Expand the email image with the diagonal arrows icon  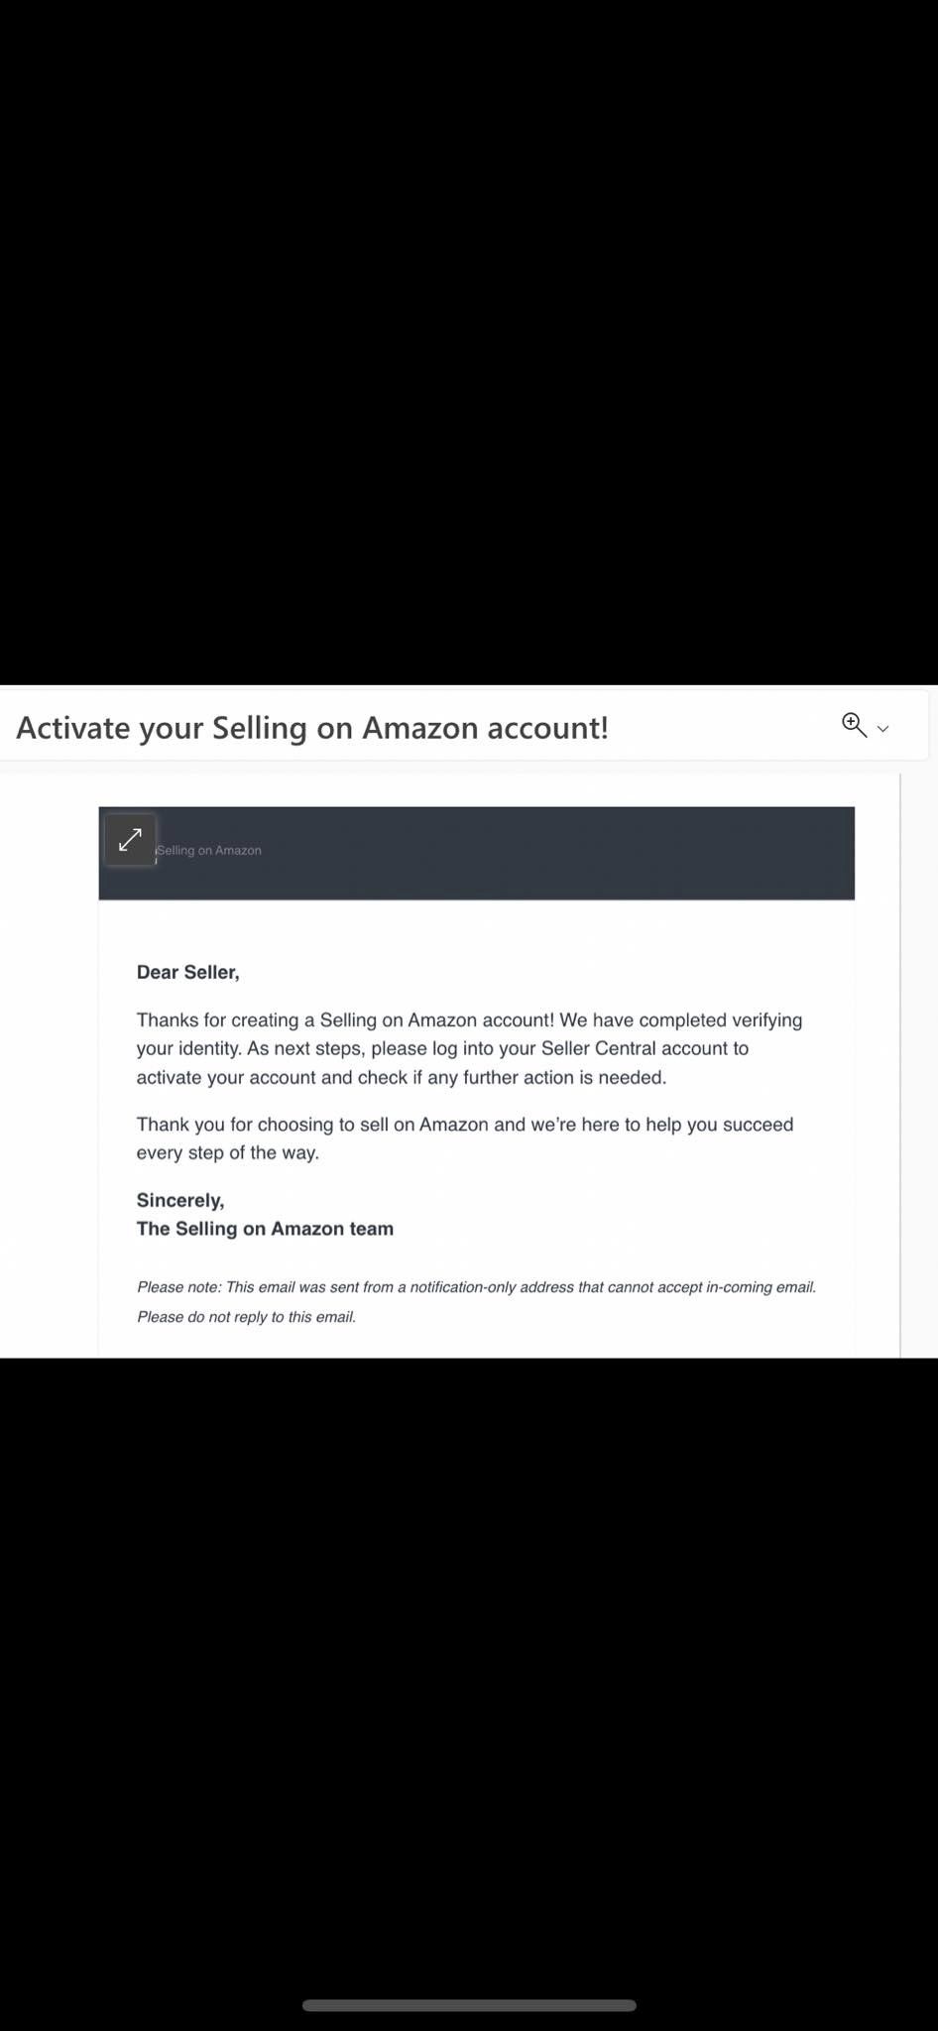pos(130,840)
